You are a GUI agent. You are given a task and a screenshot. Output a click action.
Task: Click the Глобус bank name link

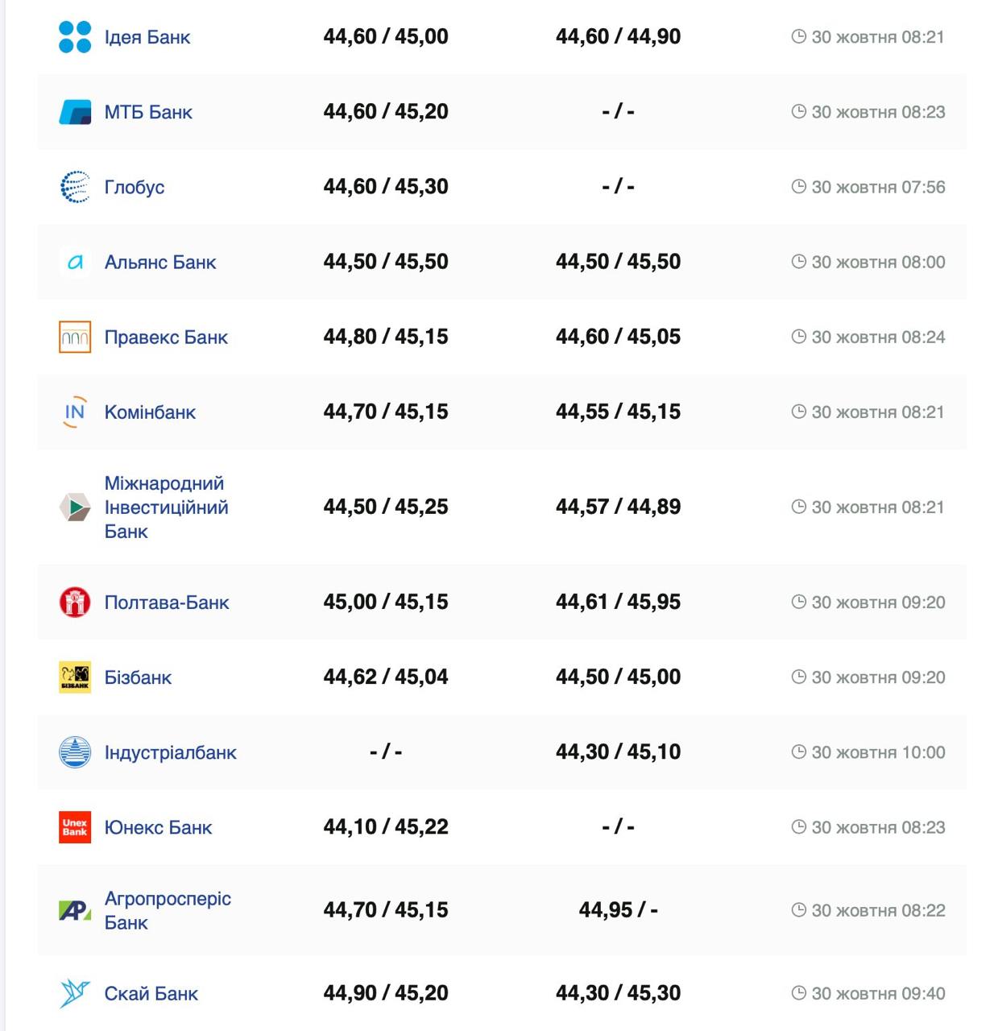coord(135,188)
